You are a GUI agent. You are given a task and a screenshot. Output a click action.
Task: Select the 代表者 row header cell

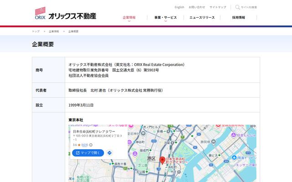click(x=48, y=90)
